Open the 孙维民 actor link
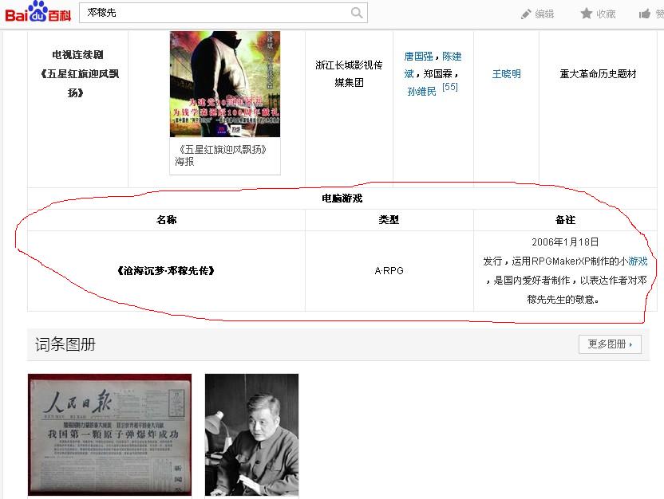Screen dimensions: 664x499 pos(421,92)
